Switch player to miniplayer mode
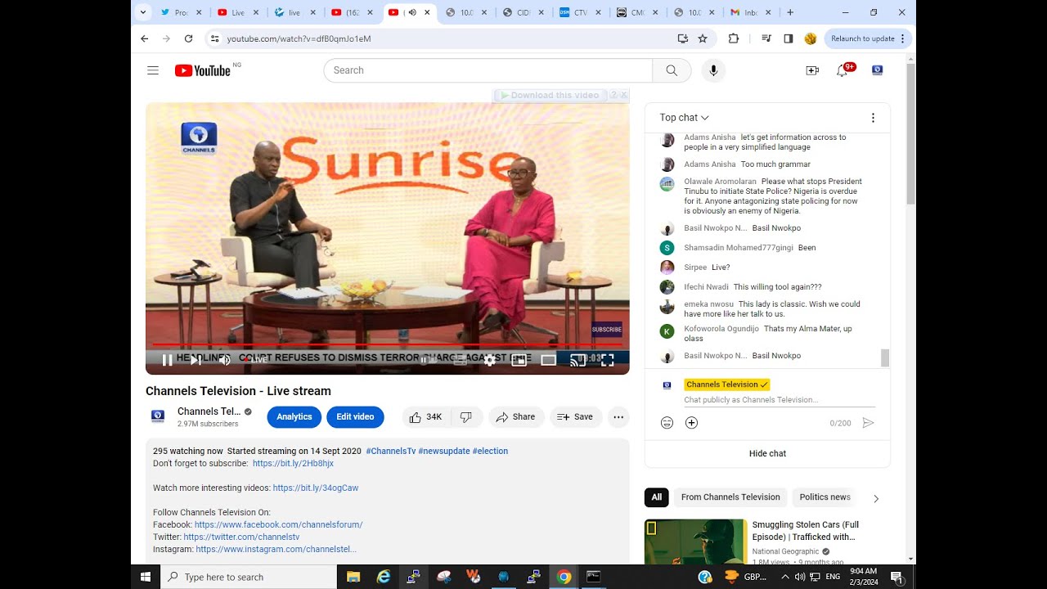 click(519, 360)
